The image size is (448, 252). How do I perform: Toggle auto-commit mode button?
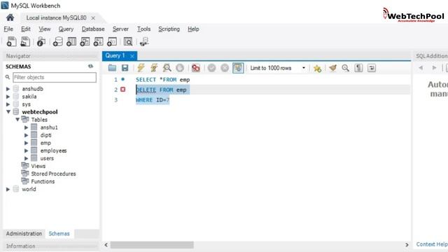click(238, 68)
